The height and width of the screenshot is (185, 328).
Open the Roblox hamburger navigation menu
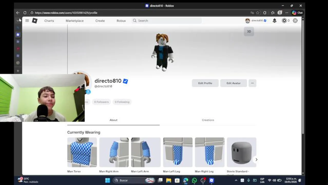tap(27, 21)
